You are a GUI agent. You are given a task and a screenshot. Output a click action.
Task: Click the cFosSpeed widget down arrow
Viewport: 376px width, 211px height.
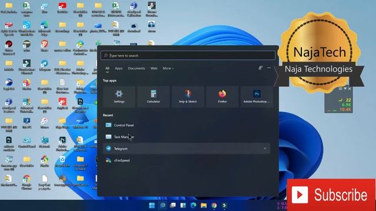(x=345, y=89)
